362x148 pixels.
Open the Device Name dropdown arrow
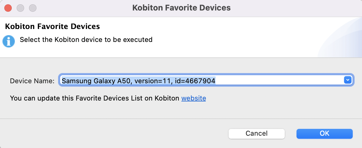tap(348, 80)
